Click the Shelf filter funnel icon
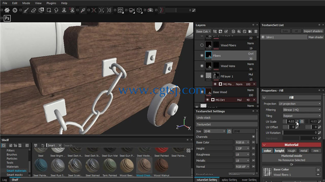Image resolution: width=325 pixels, height=182 pixels. point(36,146)
